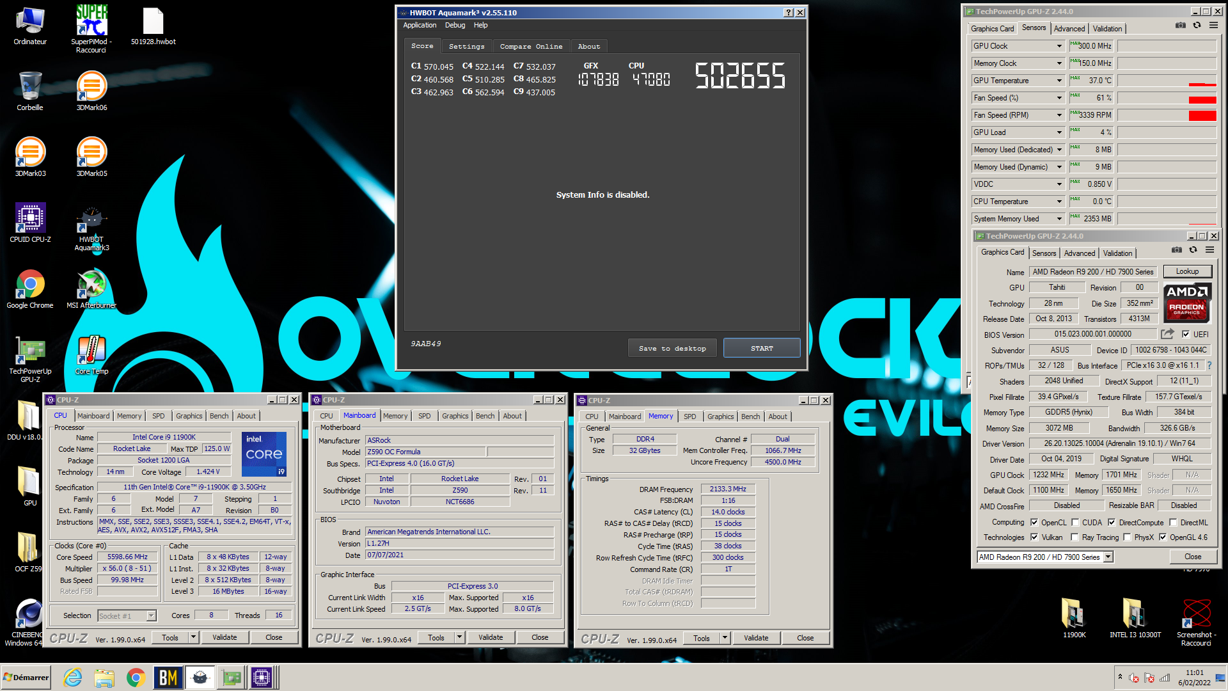Toggle the UEFI checkbox in GPU-Z

point(1186,334)
